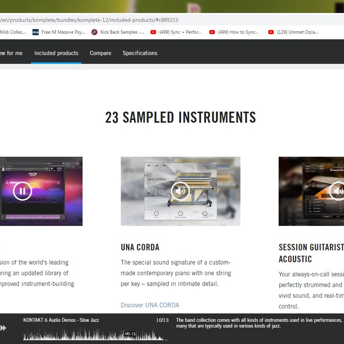Open Kick Back Samples bookmark
Image resolution: width=344 pixels, height=344 pixels.
tap(118, 32)
